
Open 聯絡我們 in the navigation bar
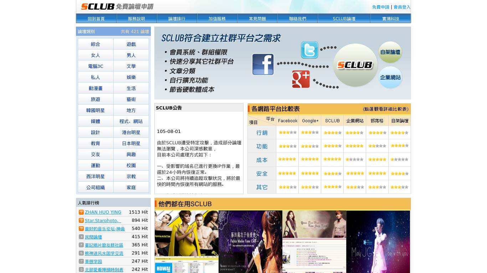pos(298,18)
